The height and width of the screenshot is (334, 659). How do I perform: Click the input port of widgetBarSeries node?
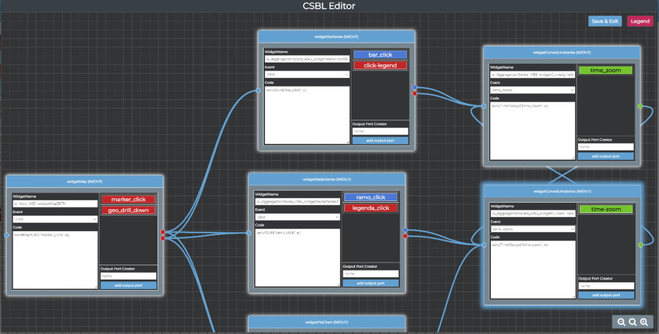pos(258,91)
